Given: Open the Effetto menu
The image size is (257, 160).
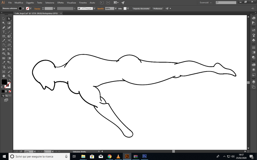Looking at the screenshot, I should point(61,3).
